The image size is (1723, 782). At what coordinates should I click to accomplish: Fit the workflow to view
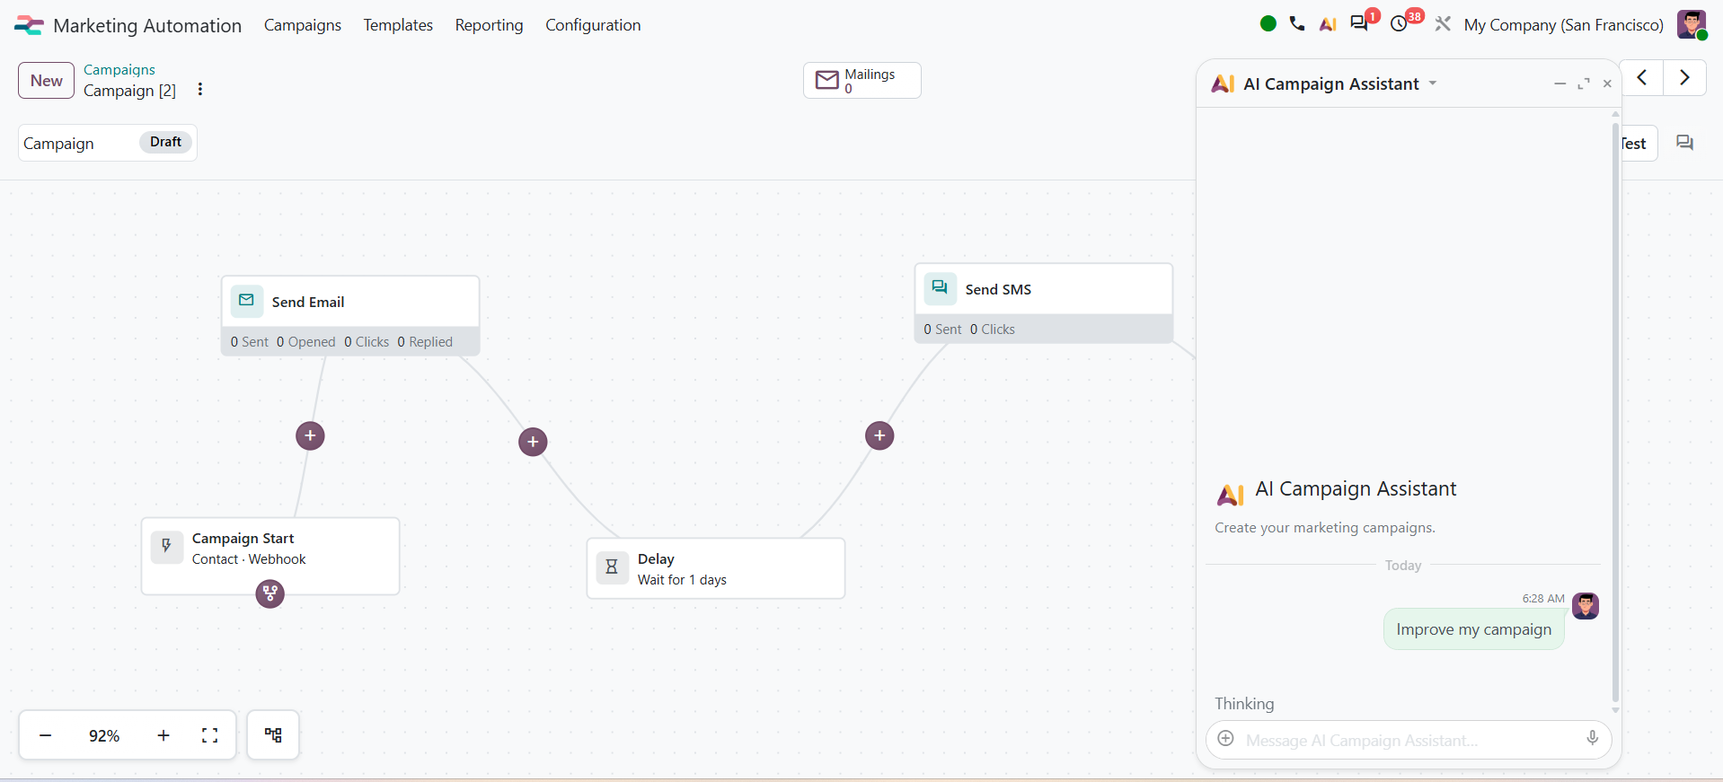pos(210,735)
